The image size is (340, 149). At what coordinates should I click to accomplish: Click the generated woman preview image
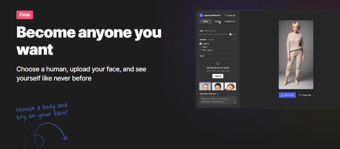coord(296,55)
